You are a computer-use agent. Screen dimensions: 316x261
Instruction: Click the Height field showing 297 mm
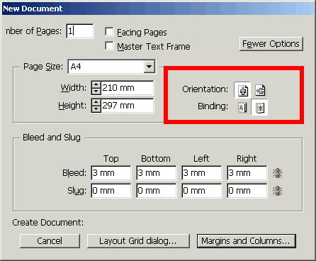point(128,106)
